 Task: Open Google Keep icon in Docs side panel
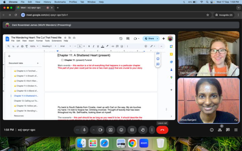click(171, 54)
